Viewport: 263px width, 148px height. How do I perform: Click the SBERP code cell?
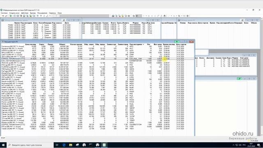click(x=132, y=108)
